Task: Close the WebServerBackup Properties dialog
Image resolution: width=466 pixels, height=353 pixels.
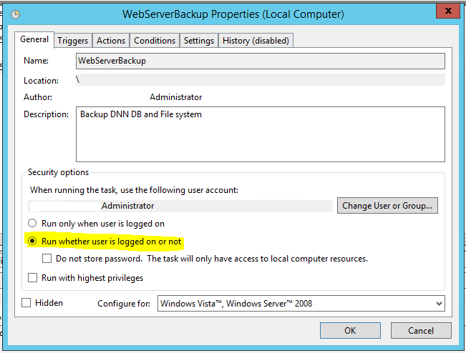Action: point(448,11)
